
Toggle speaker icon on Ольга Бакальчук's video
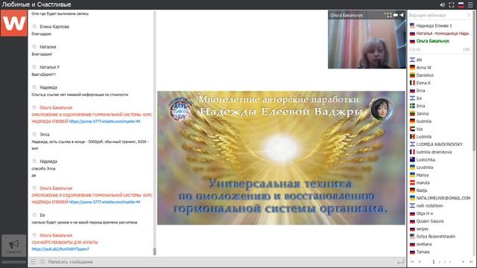[402, 15]
